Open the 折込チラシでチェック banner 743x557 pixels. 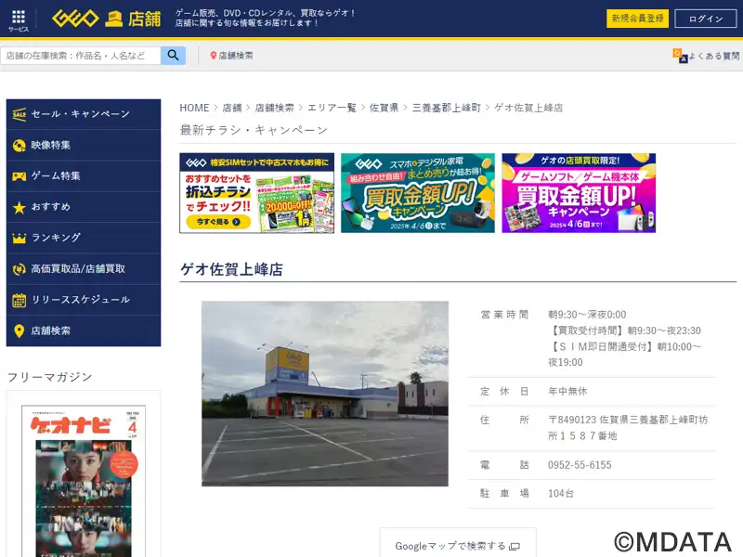coord(257,193)
